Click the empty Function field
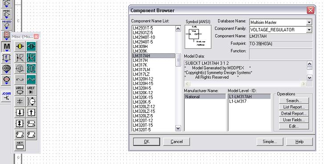Screen dimensions: 324x164 (x=281, y=54)
